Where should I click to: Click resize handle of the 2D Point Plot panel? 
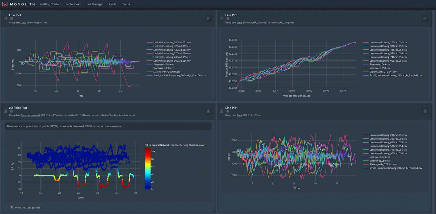(x=214, y=211)
